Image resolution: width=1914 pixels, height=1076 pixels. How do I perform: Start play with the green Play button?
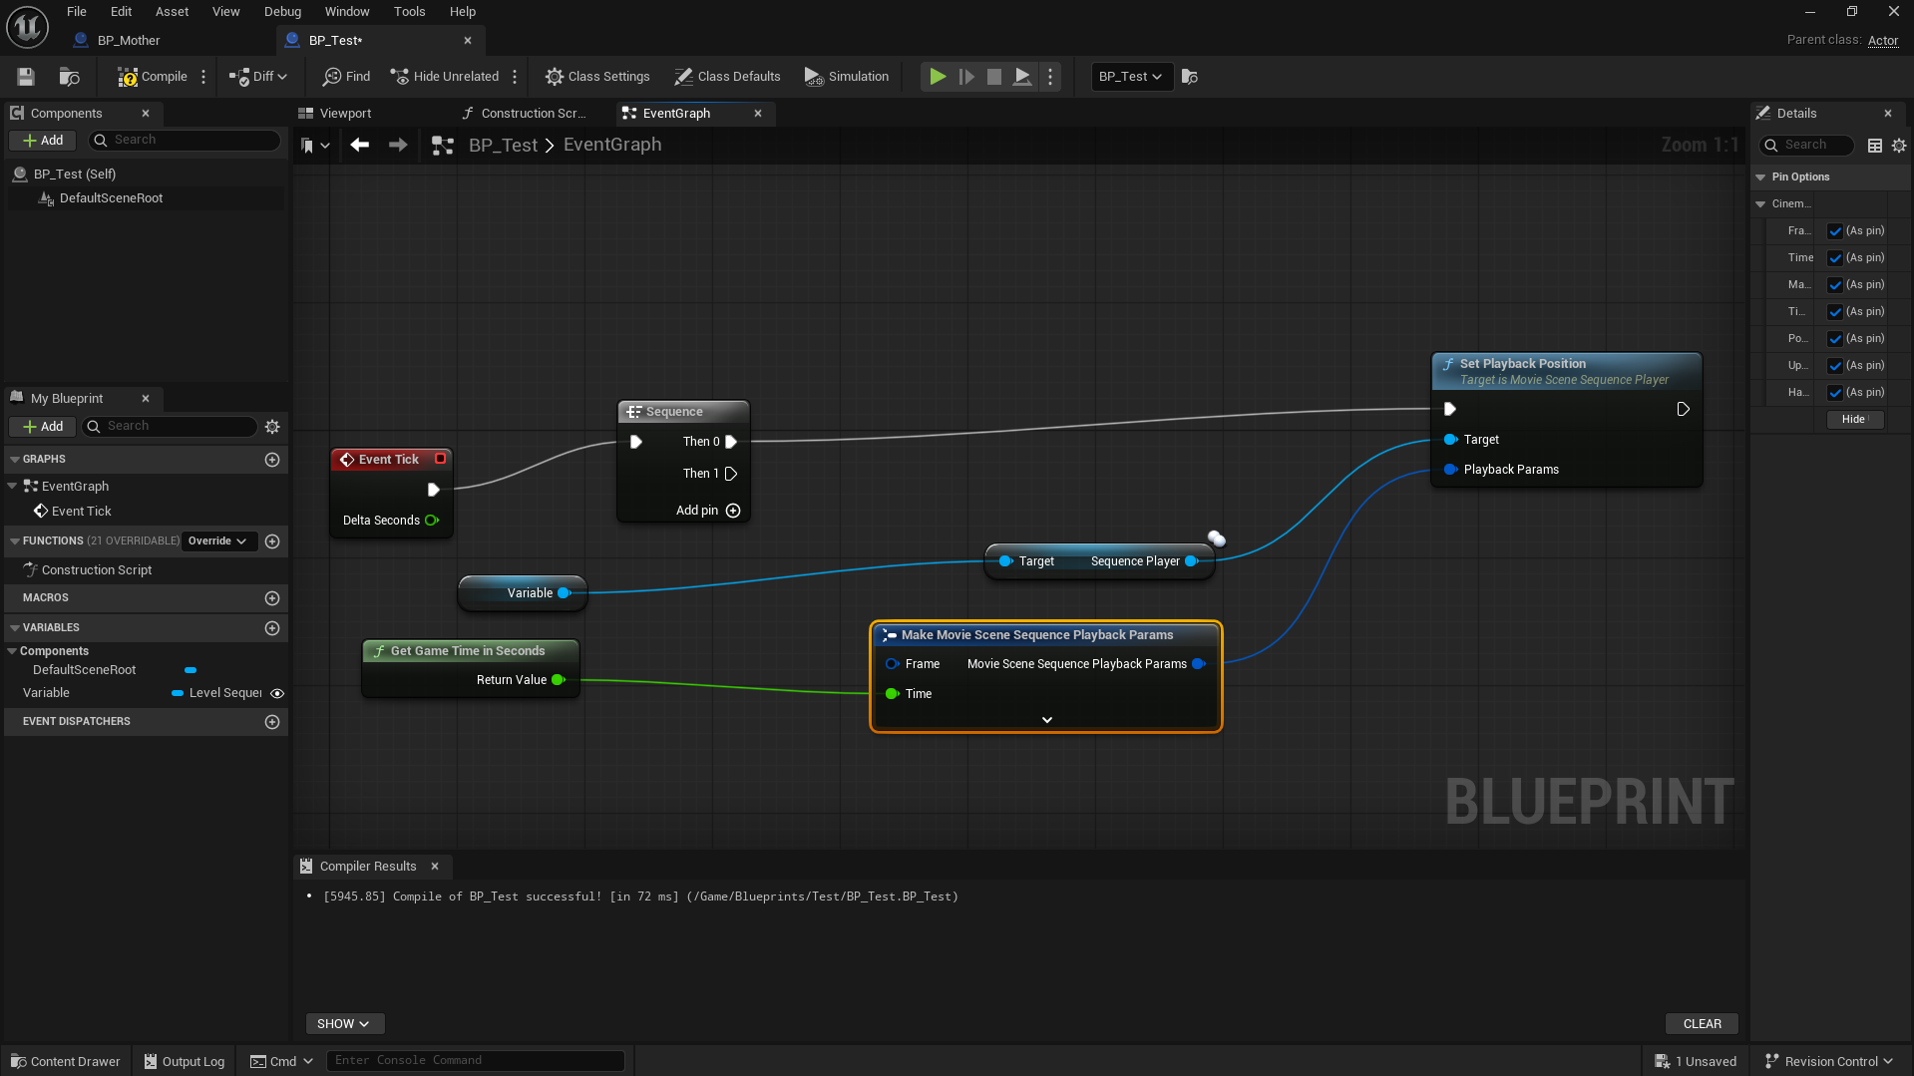(938, 77)
